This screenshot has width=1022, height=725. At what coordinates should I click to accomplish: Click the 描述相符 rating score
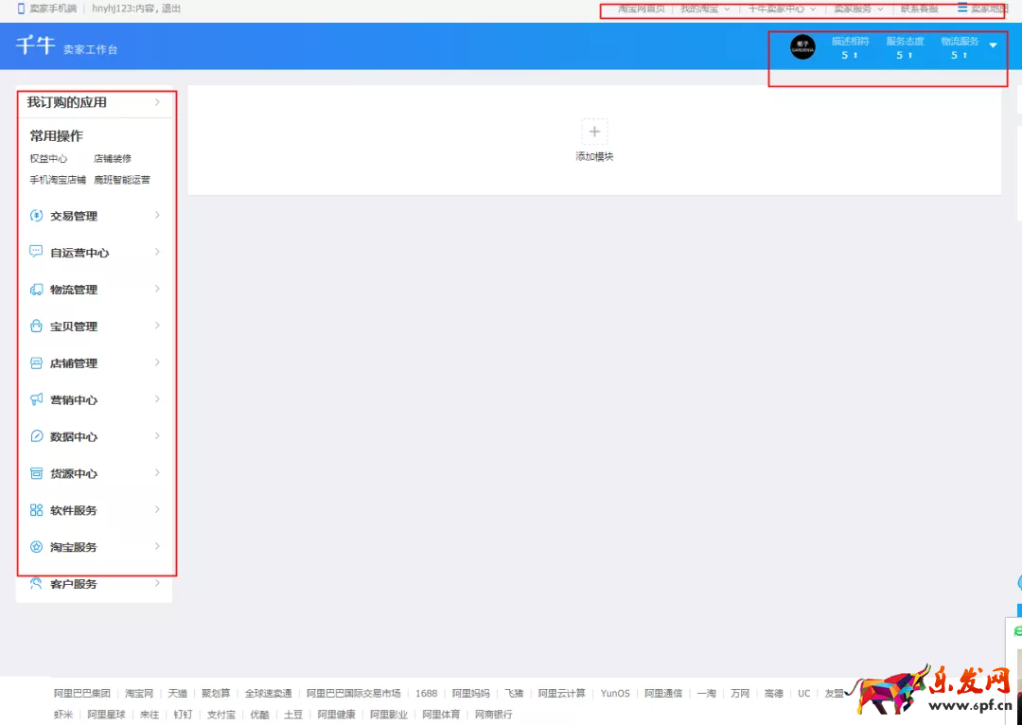point(849,55)
